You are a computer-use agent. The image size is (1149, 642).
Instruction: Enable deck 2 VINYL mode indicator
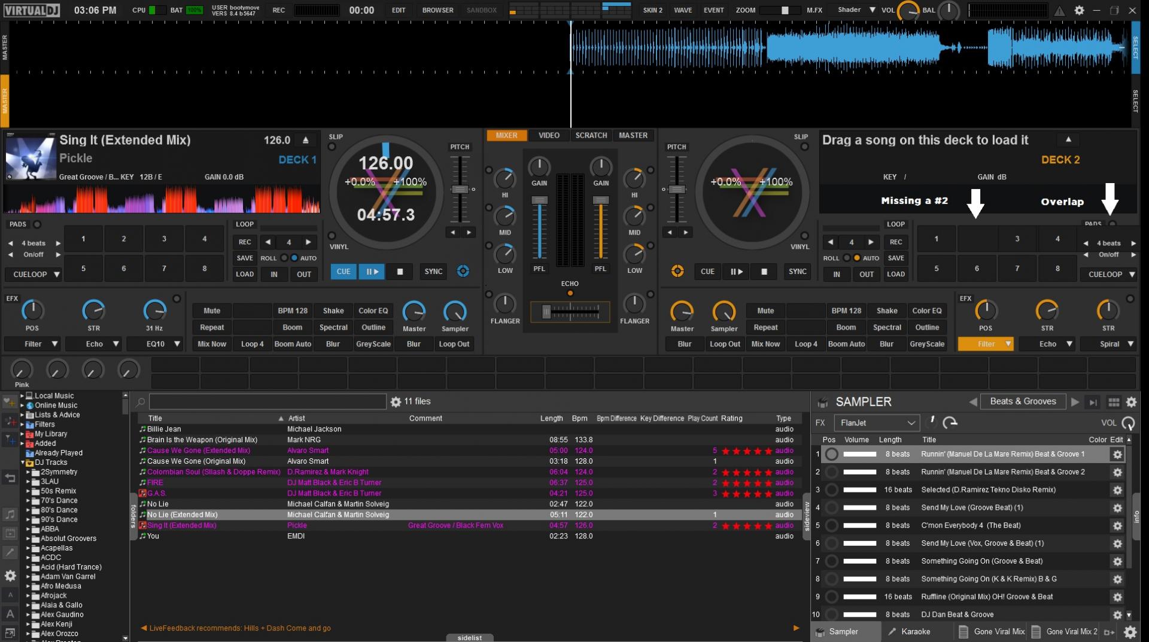[804, 236]
